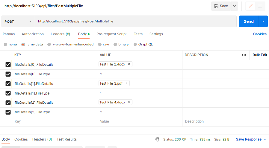
Task: Remove Test File 2.docx attachment
Action: [129, 64]
